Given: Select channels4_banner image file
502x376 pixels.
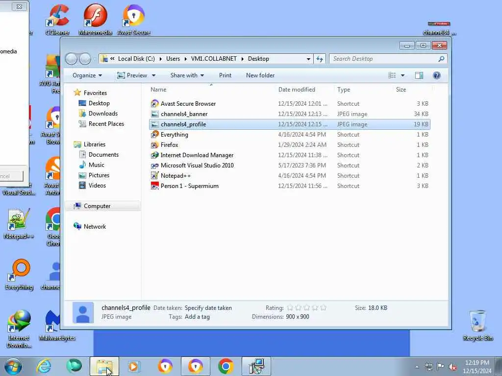Looking at the screenshot, I should 289,114.
